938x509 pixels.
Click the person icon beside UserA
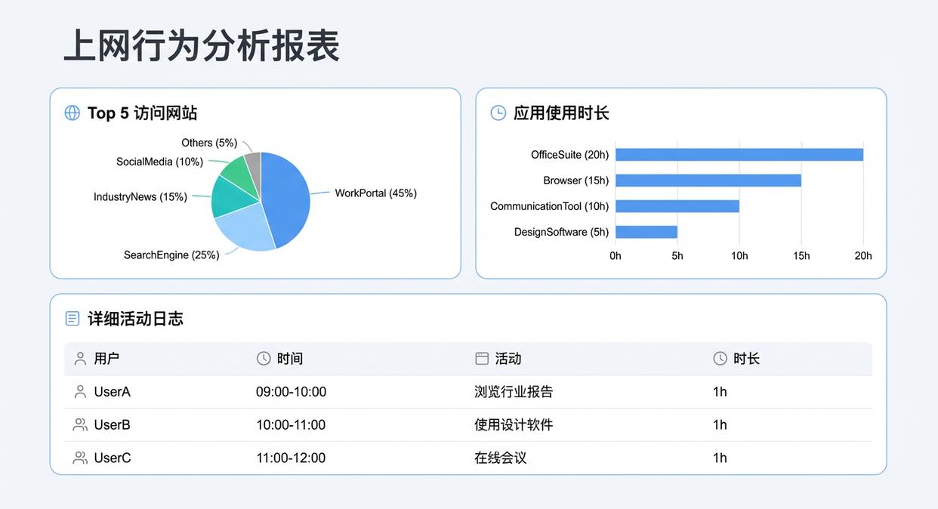pyautogui.click(x=80, y=391)
